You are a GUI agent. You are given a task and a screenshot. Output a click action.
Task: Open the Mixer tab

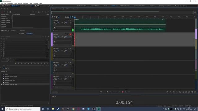pos(68,9)
